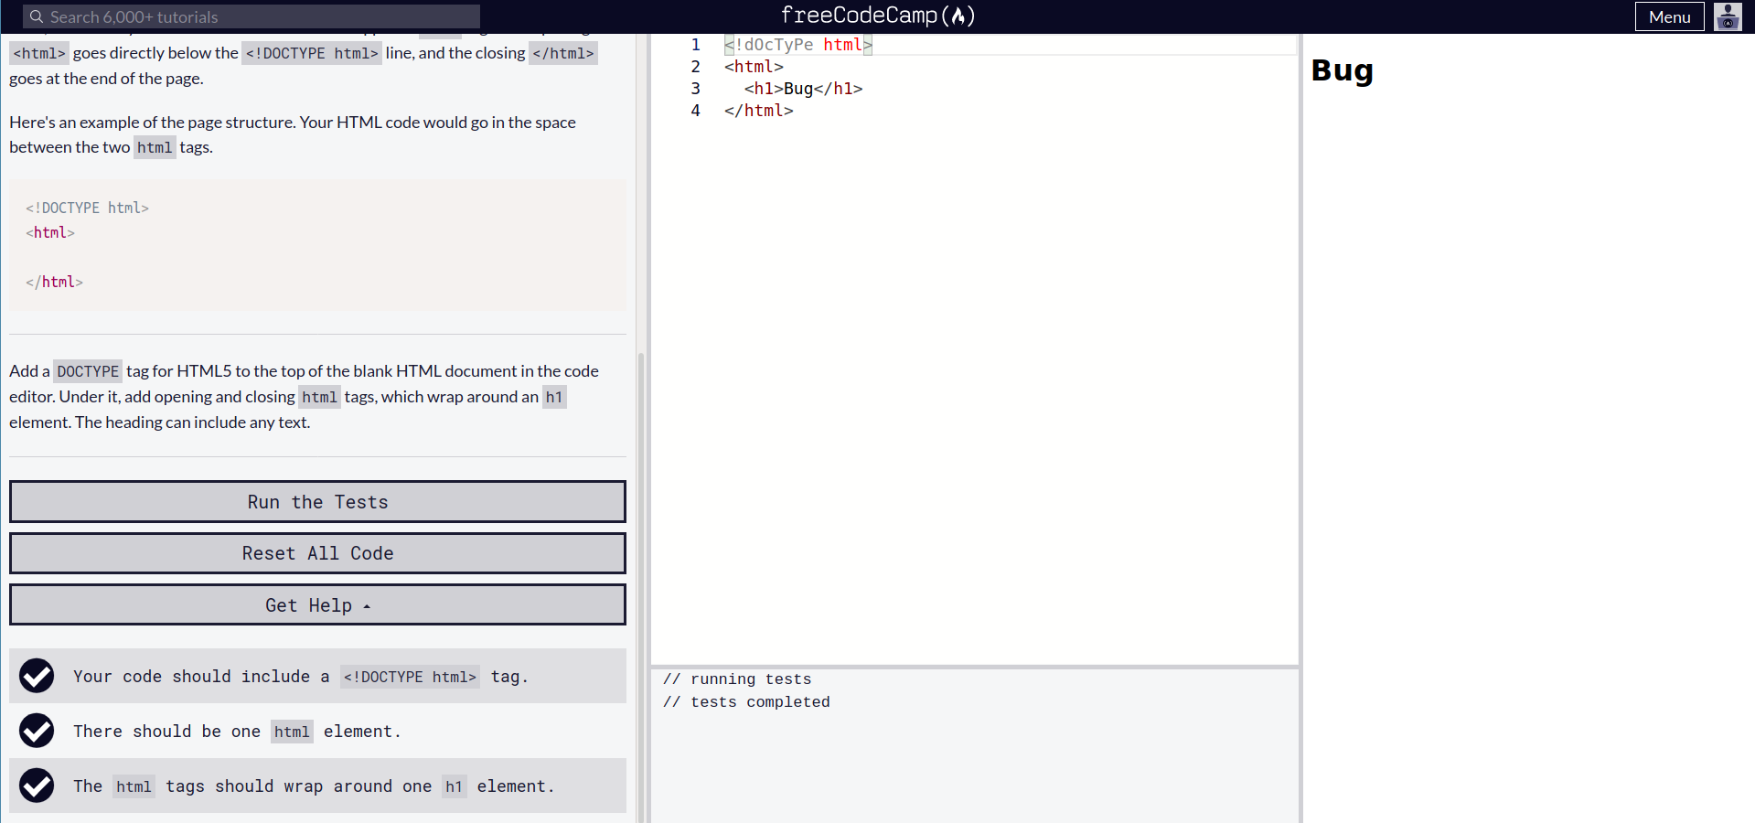
Task: Open the Menu in the top right
Action: pyautogui.click(x=1668, y=16)
